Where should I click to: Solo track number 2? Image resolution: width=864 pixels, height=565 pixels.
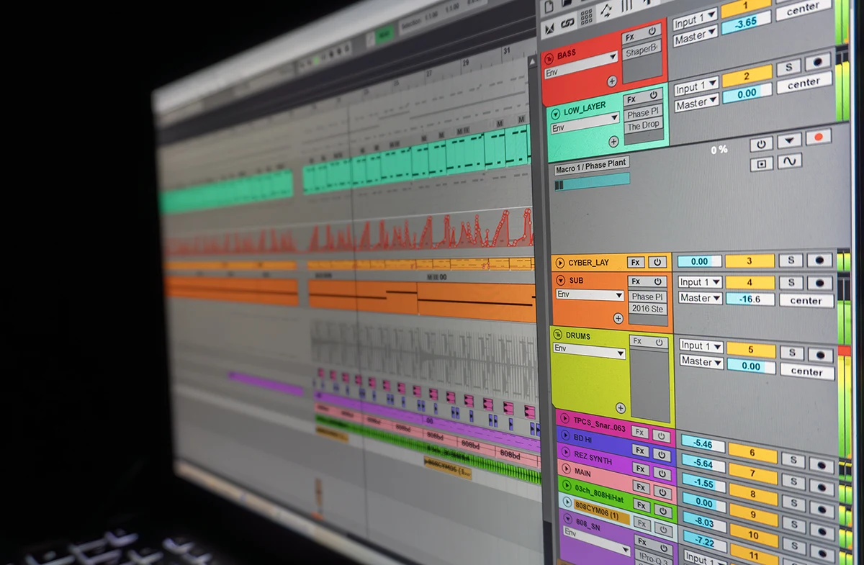click(x=789, y=68)
